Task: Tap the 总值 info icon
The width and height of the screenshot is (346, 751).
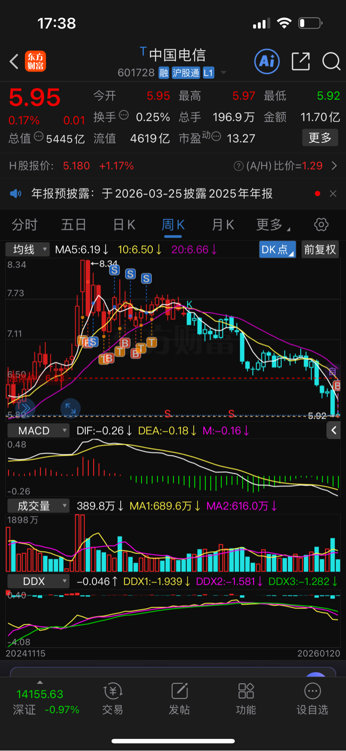Action: 39,136
